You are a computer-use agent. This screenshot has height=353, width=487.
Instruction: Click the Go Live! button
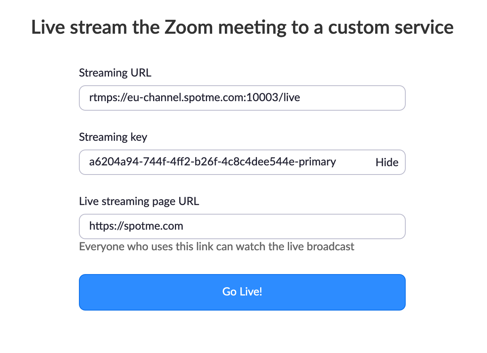click(242, 292)
